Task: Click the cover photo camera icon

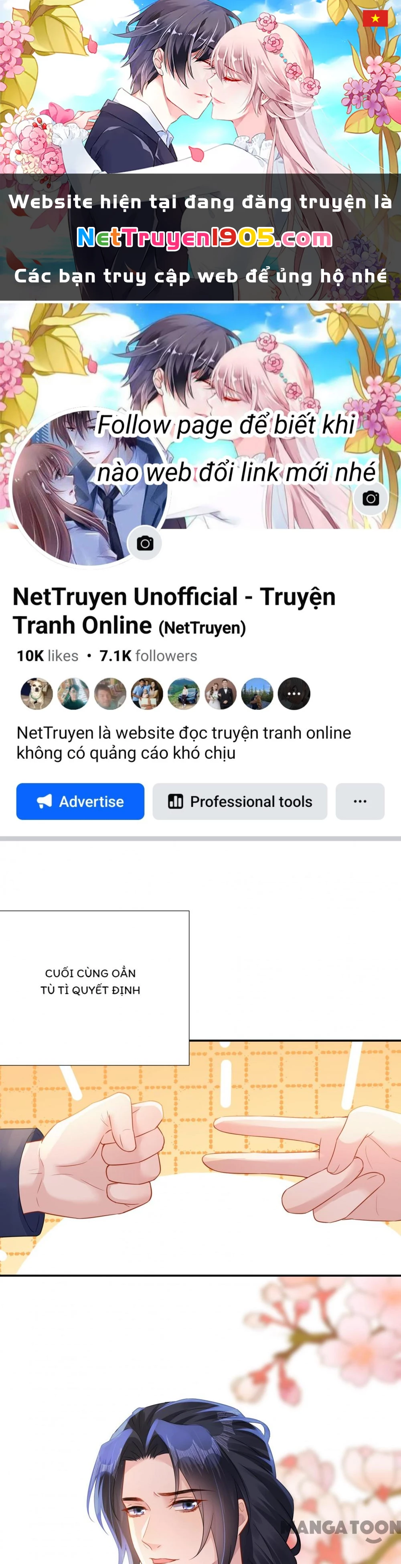Action: click(371, 499)
